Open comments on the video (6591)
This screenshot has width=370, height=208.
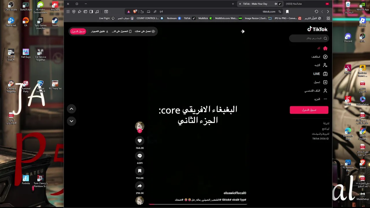pyautogui.click(x=140, y=156)
